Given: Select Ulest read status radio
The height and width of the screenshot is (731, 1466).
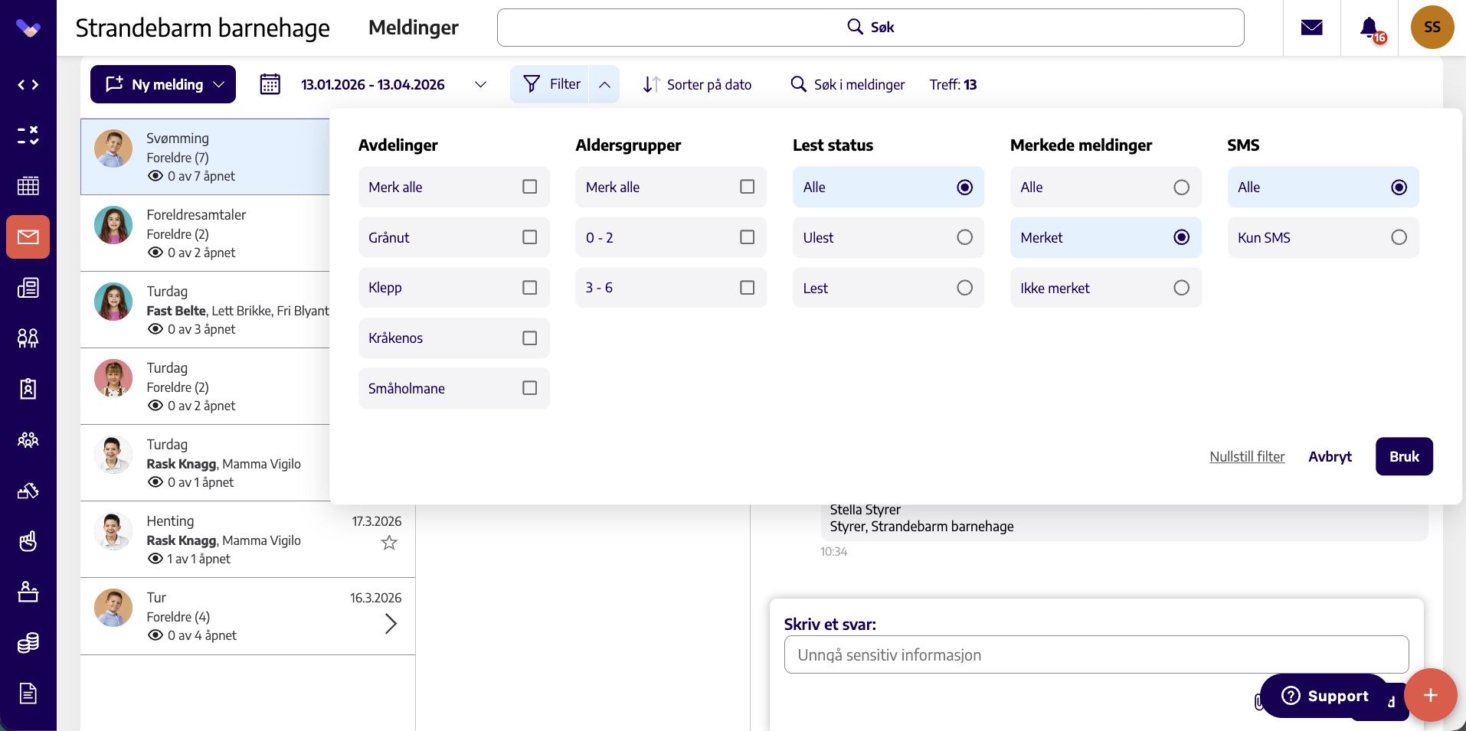Looking at the screenshot, I should tap(964, 237).
